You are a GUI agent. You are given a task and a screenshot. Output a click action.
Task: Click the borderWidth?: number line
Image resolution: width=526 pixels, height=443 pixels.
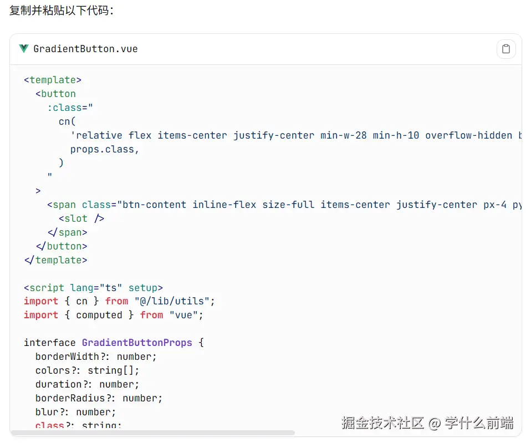pyautogui.click(x=96, y=357)
